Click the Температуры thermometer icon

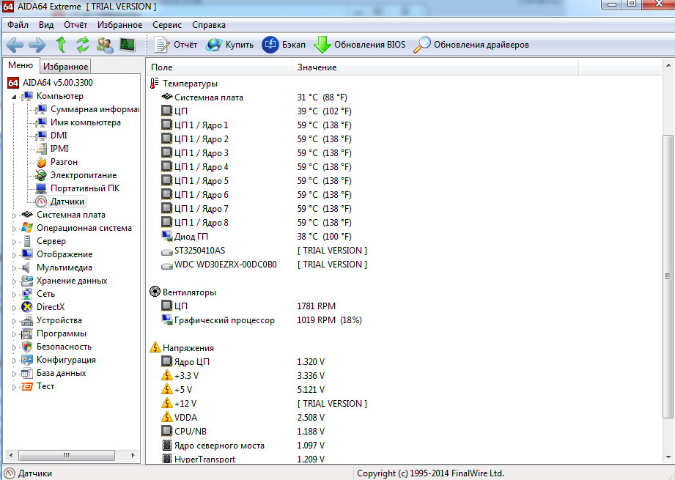[x=154, y=83]
